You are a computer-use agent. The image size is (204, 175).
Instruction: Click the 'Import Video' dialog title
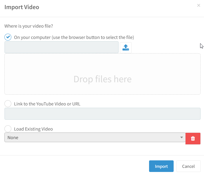pos(22,7)
